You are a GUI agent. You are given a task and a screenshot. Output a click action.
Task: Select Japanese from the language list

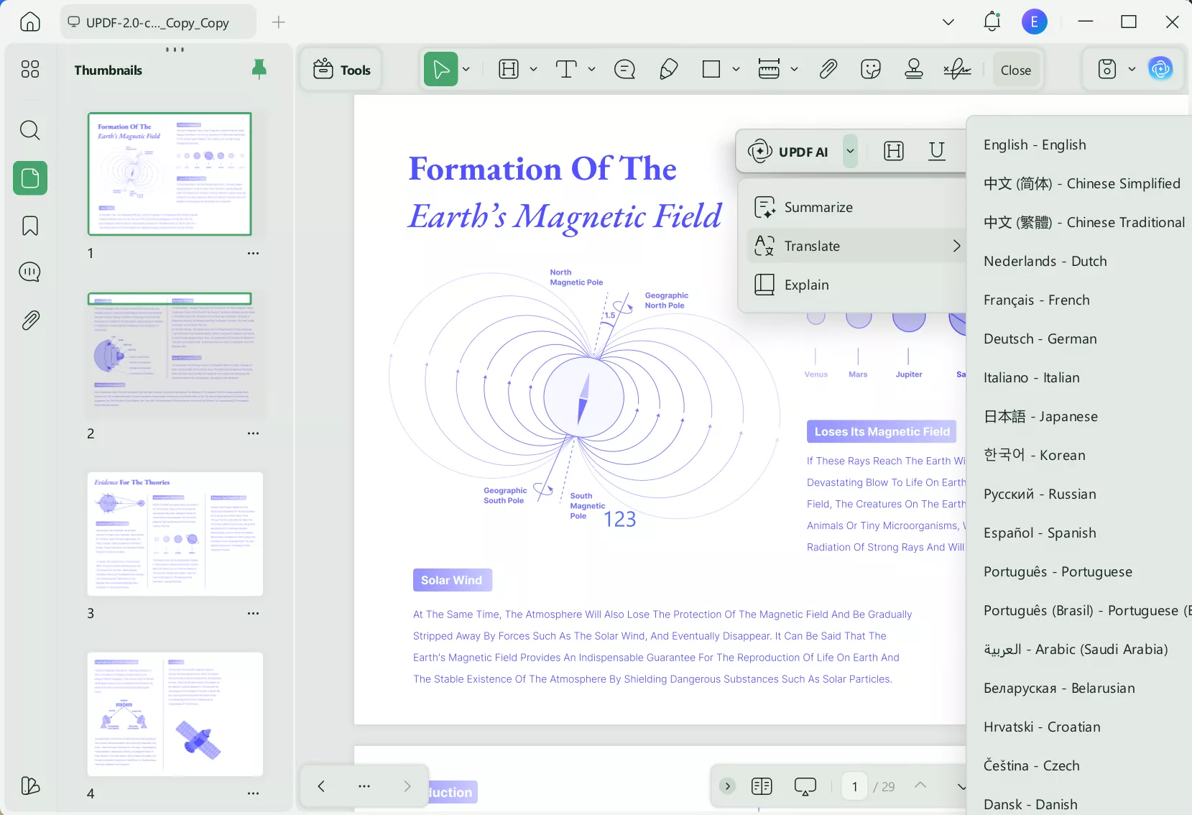pos(1040,416)
